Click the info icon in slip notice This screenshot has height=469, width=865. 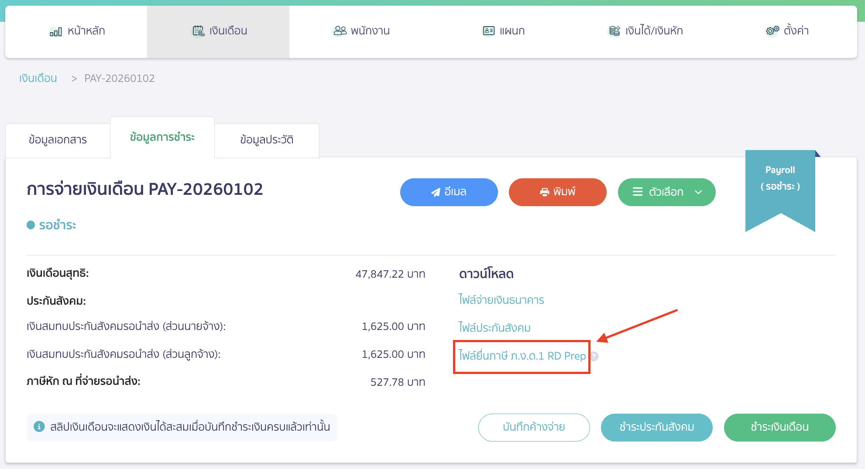tap(39, 427)
